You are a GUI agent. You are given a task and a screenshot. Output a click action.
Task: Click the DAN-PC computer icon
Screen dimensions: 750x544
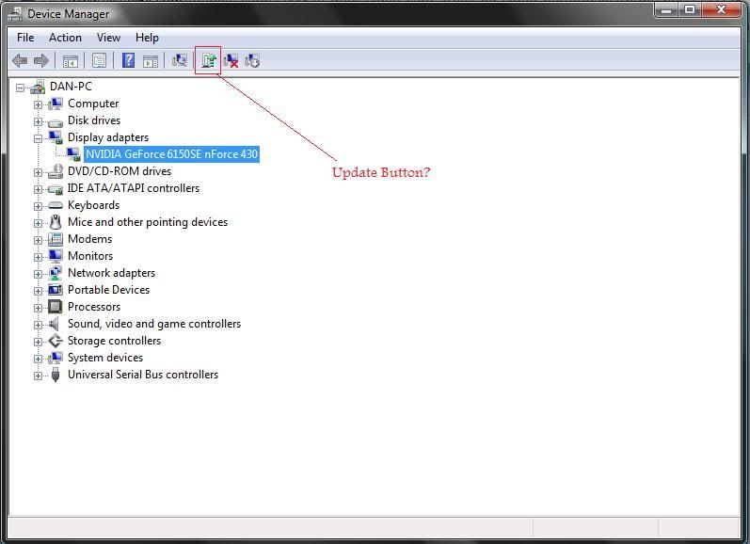click(38, 87)
